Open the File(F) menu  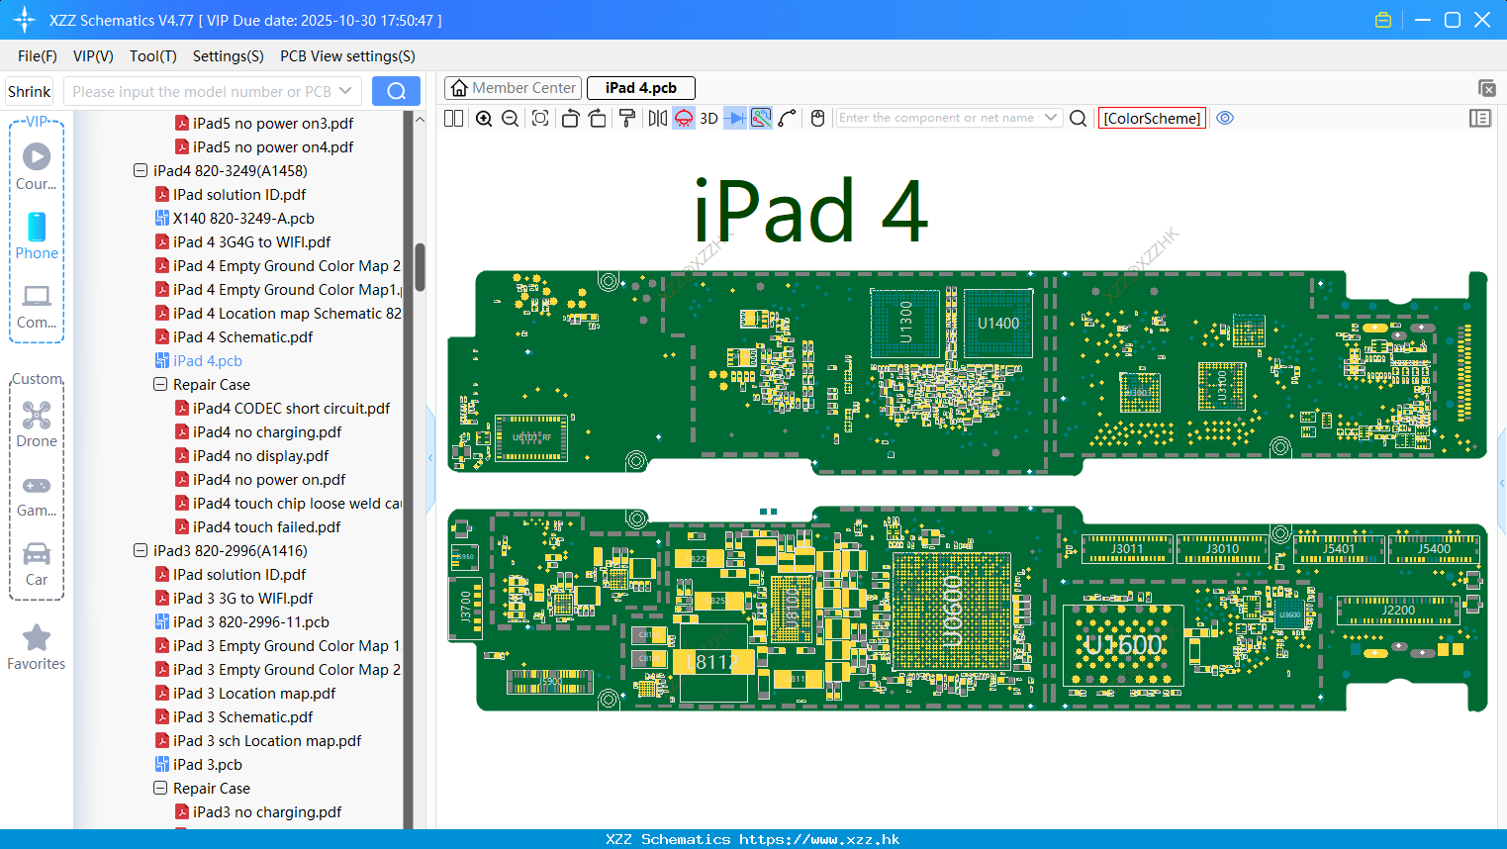pyautogui.click(x=38, y=56)
